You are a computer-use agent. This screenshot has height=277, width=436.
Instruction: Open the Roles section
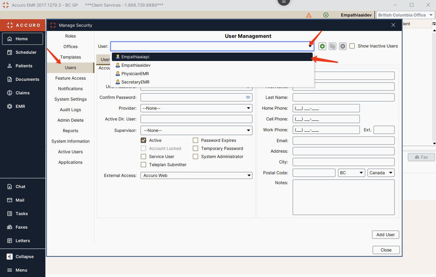click(70, 36)
